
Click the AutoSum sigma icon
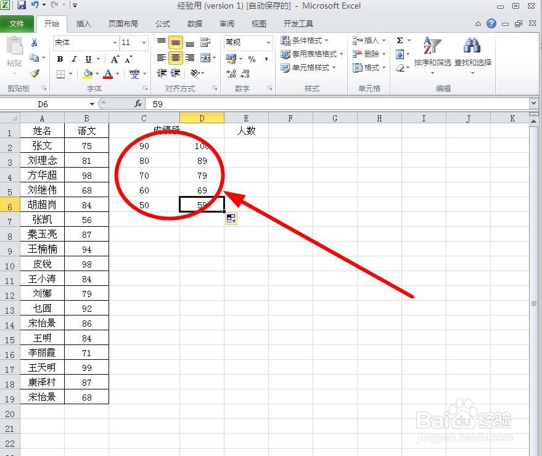click(x=400, y=41)
